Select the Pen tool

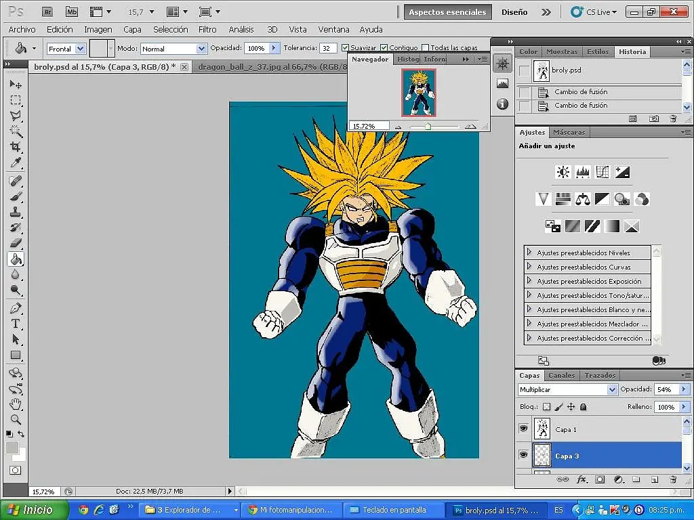pyautogui.click(x=16, y=308)
